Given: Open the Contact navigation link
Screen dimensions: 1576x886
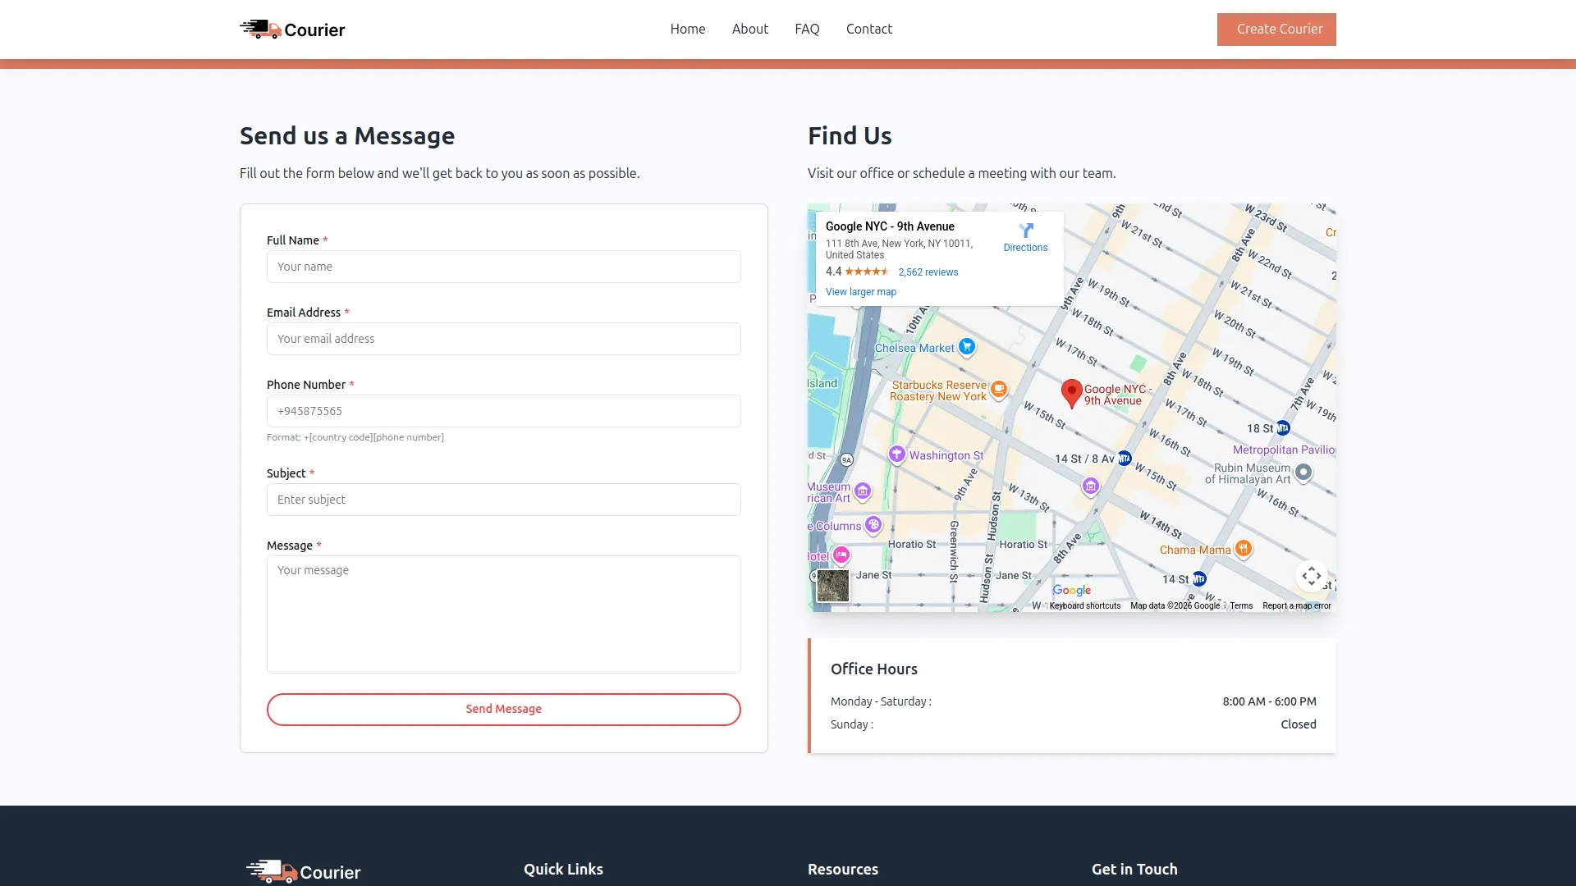Looking at the screenshot, I should coord(868,29).
